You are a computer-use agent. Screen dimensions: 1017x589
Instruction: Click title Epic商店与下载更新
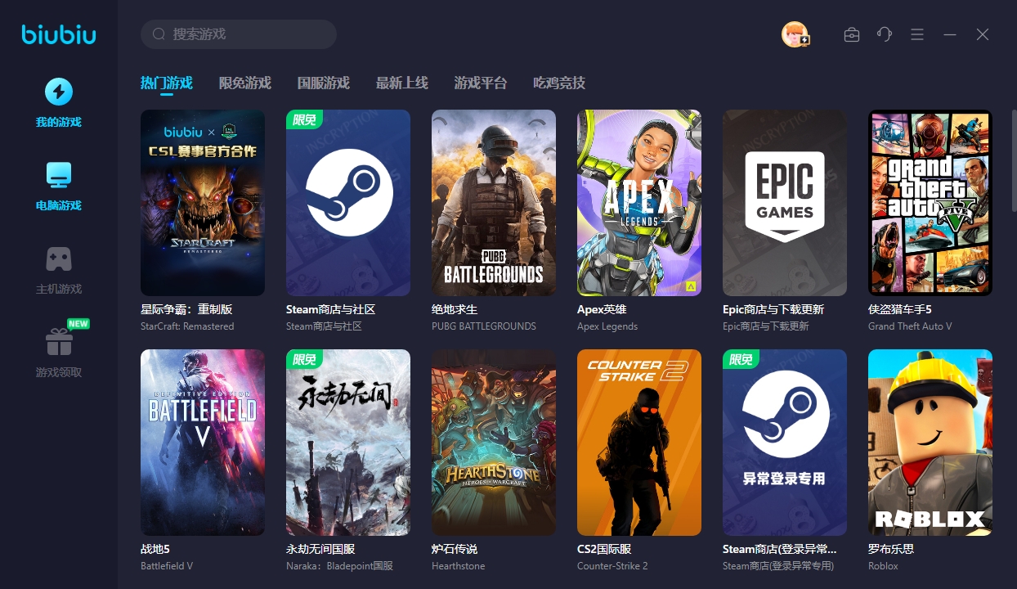[773, 309]
